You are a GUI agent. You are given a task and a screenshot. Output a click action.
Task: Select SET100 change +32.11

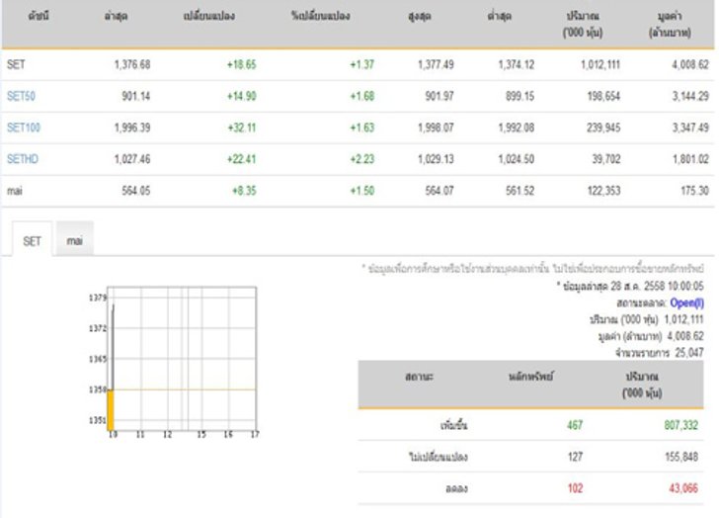click(242, 128)
